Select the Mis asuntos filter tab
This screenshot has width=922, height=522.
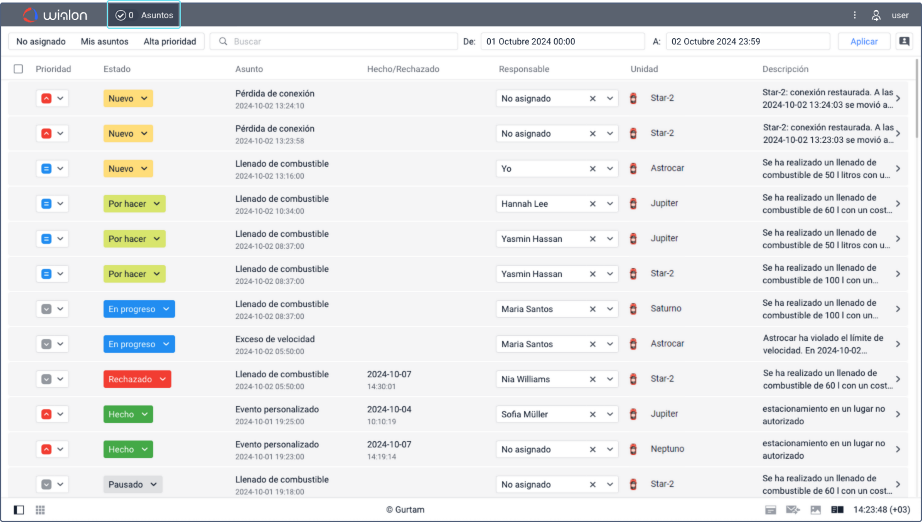pyautogui.click(x=105, y=41)
